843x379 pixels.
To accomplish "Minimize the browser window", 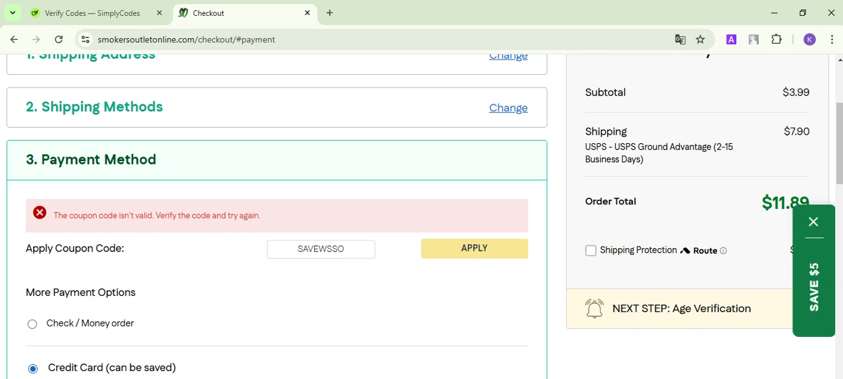I will pos(774,13).
